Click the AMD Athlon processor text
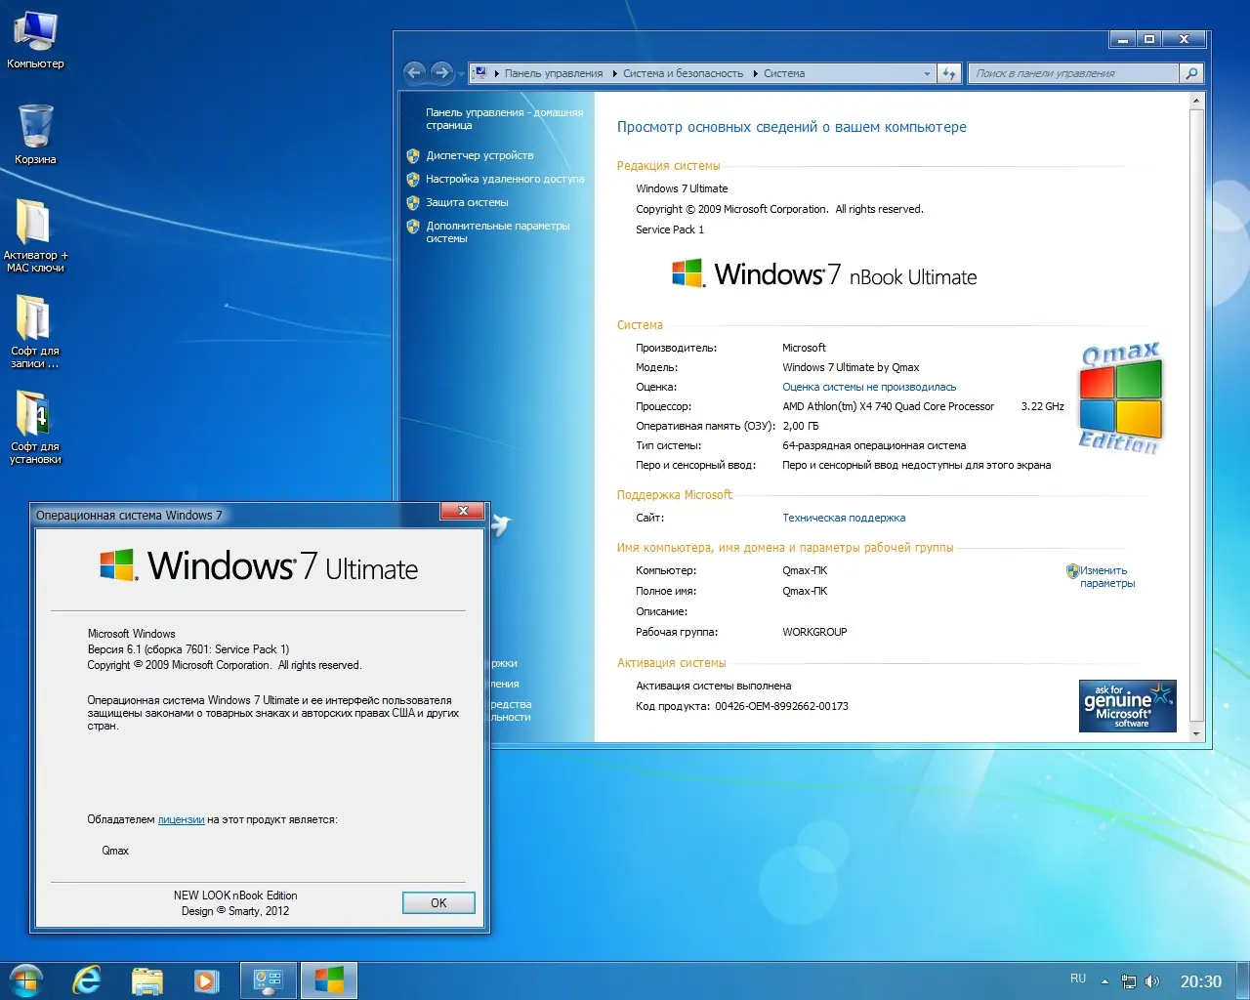 click(x=888, y=406)
